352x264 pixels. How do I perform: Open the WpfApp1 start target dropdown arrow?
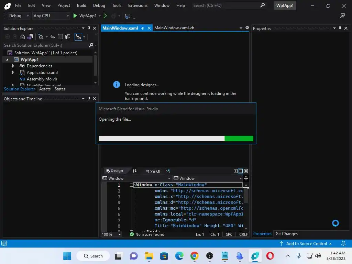pyautogui.click(x=100, y=16)
